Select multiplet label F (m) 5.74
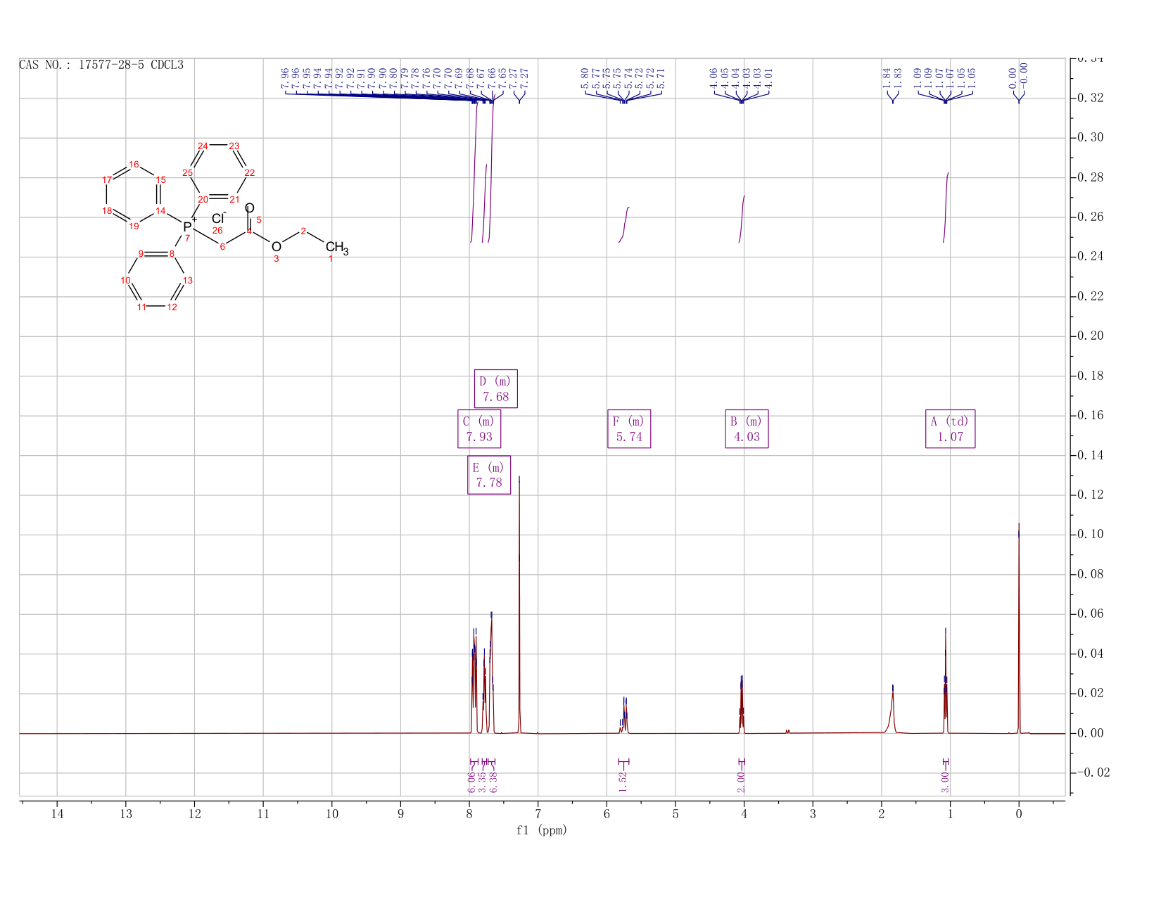1161x897 pixels. pyautogui.click(x=629, y=428)
